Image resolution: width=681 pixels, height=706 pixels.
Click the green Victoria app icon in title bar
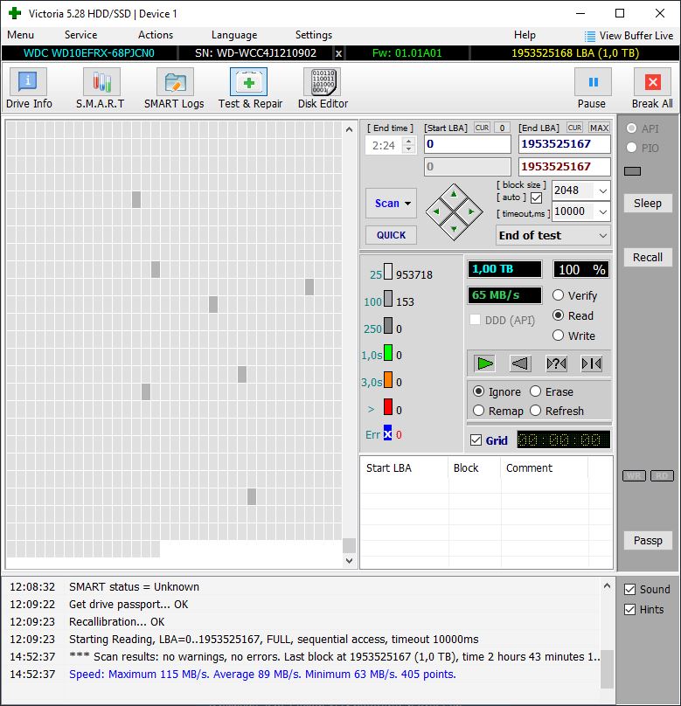(x=15, y=13)
